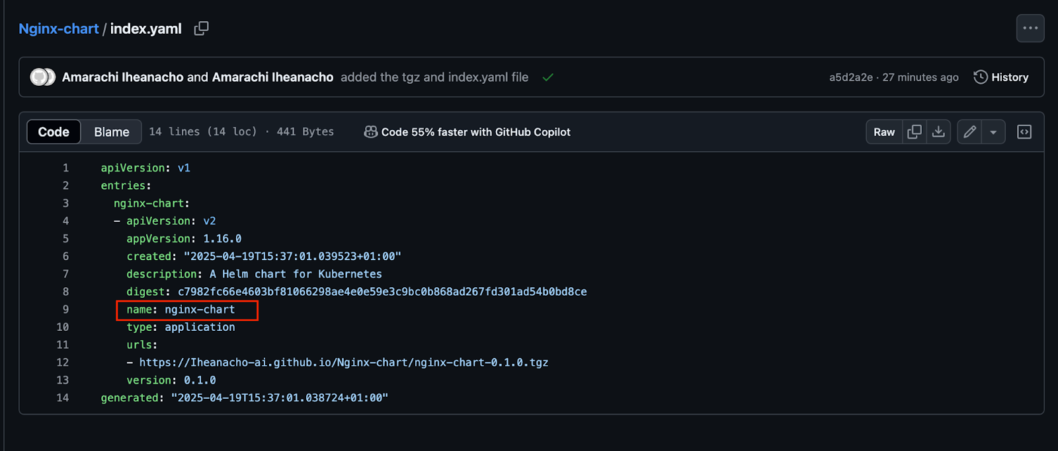Open commit a5d2a2e link
This screenshot has height=451, width=1058.
click(x=851, y=77)
